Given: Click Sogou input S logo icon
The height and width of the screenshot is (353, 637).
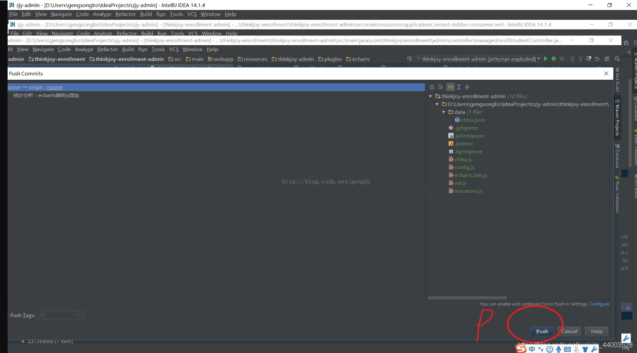Looking at the screenshot, I should 521,349.
